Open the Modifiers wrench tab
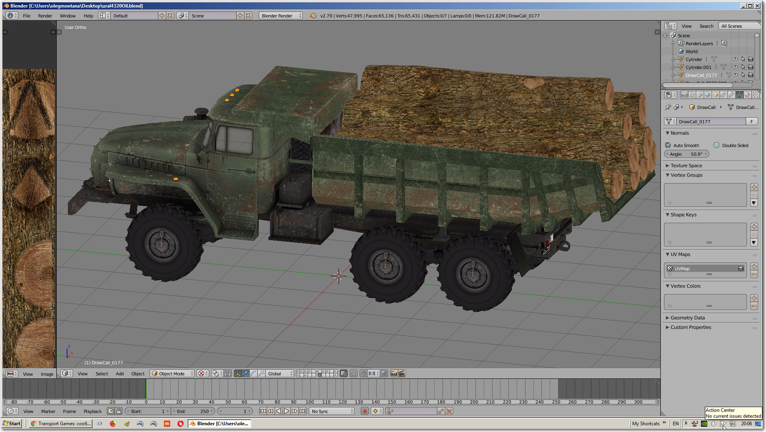The height and width of the screenshot is (432, 766). [x=732, y=95]
